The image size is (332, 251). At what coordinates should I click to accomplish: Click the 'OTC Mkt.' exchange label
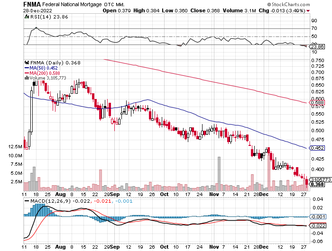[114, 4]
